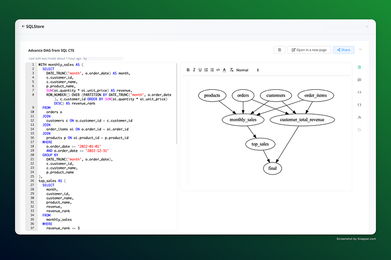Image resolution: width=391 pixels, height=260 pixels.
Task: Open the text color picker
Action: [x=224, y=70]
